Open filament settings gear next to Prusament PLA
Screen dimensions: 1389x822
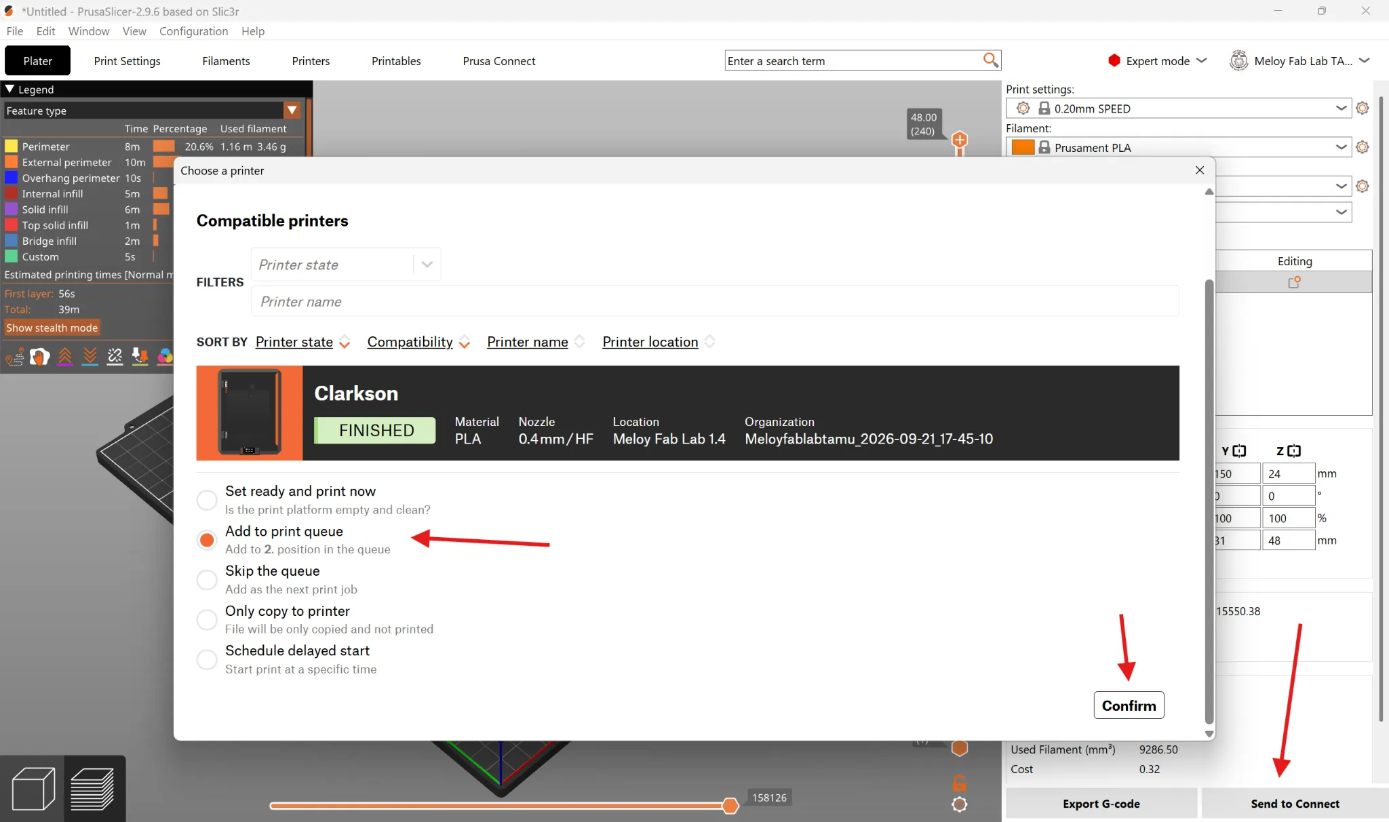tap(1362, 147)
